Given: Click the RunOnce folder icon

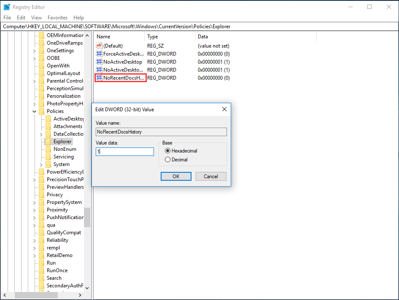Looking at the screenshot, I should click(41, 271).
